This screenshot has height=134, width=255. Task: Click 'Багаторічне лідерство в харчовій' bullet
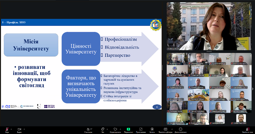pyautogui.click(x=120, y=80)
